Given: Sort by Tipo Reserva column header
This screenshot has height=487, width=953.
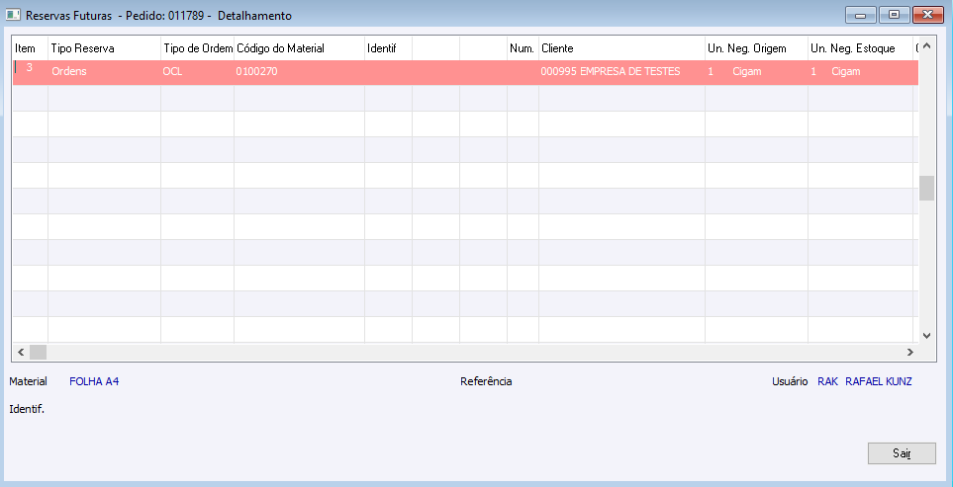Looking at the screenshot, I should (x=105, y=48).
